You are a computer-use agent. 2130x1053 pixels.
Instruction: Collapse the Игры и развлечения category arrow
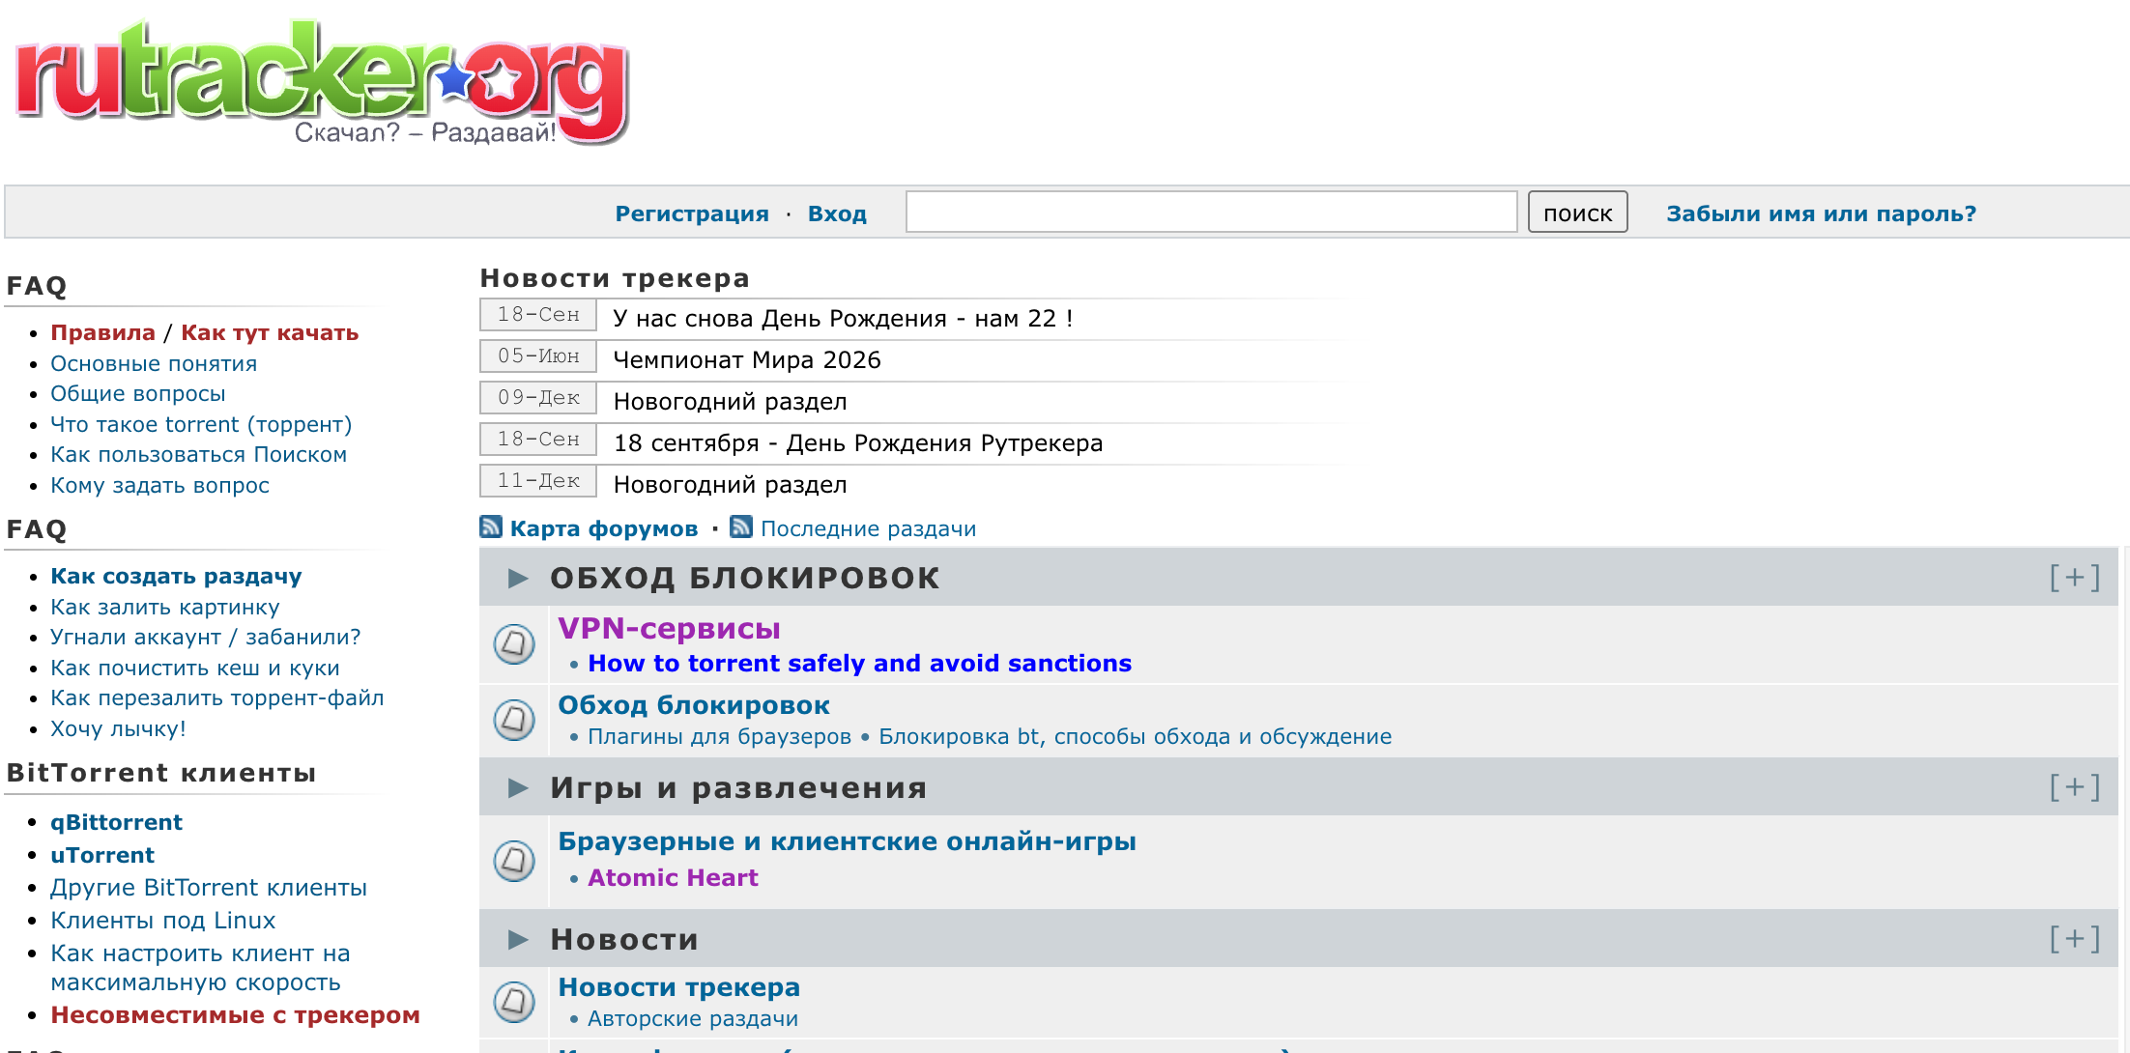click(518, 788)
